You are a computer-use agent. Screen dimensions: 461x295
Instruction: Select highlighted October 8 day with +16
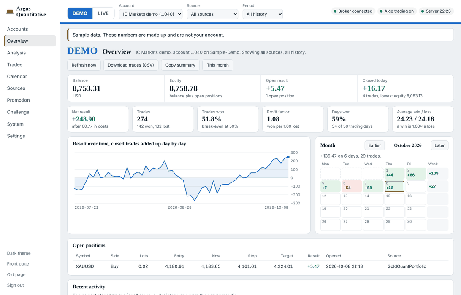[395, 186]
